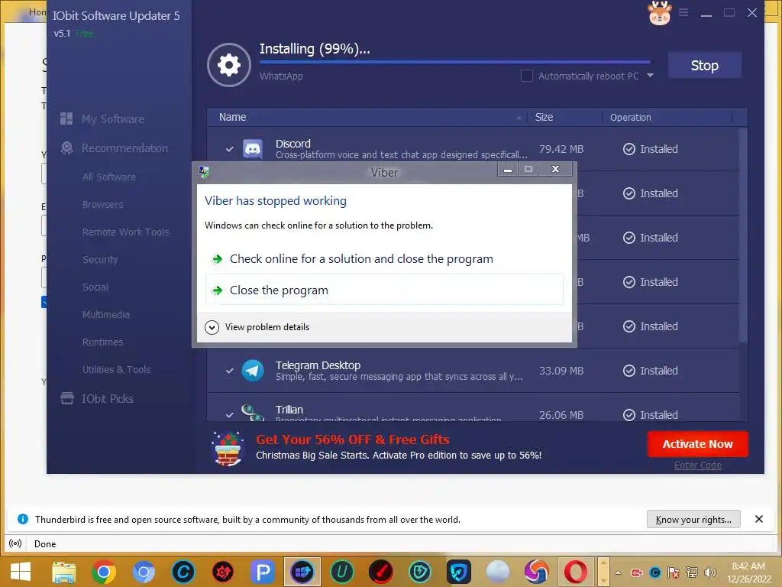Click the installation progress bar
This screenshot has height=587, width=782.
(455, 62)
